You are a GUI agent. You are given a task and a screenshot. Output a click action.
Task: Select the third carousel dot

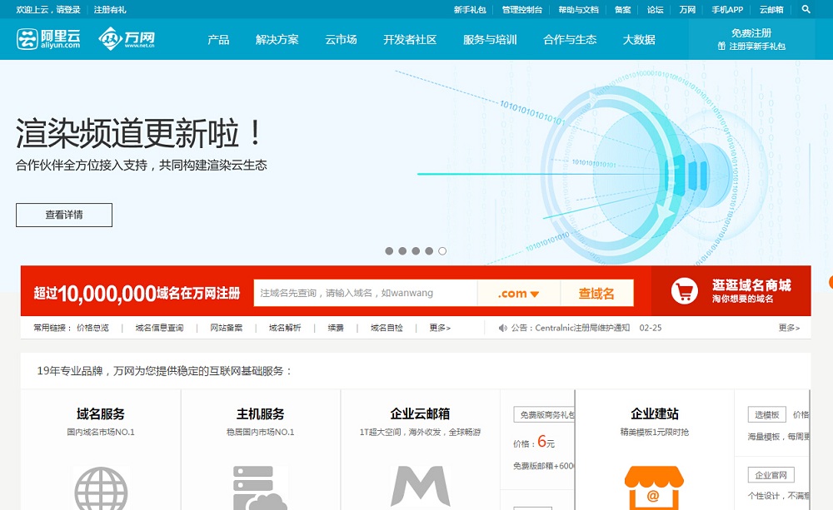[x=416, y=251]
